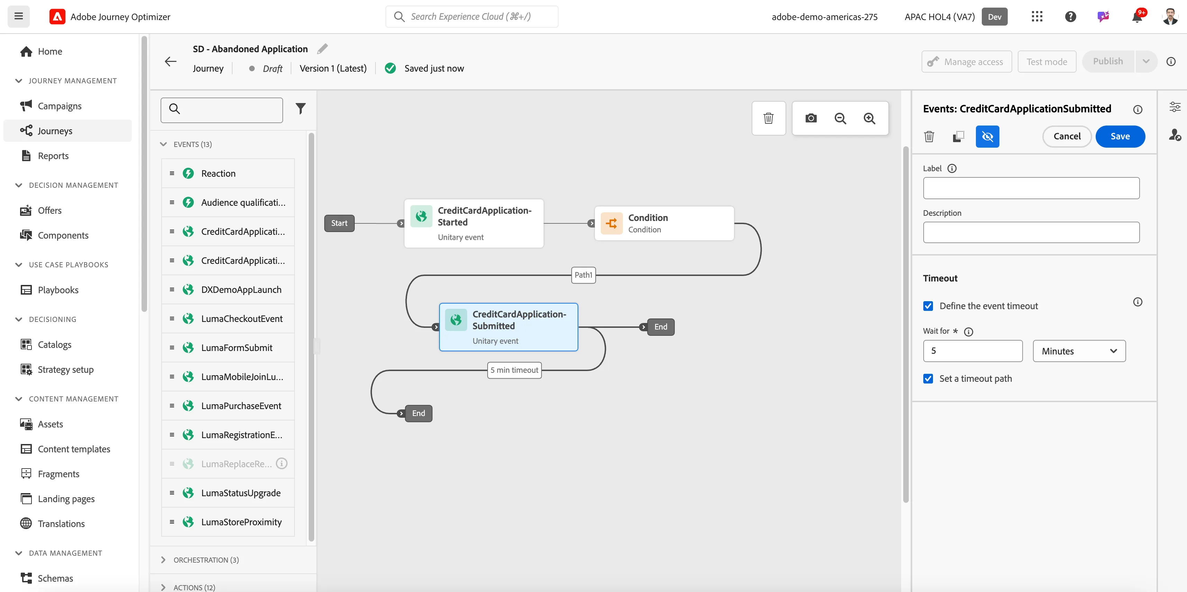Select the LumaCheckoutEvent palette item
The height and width of the screenshot is (592, 1187).
tap(228, 318)
